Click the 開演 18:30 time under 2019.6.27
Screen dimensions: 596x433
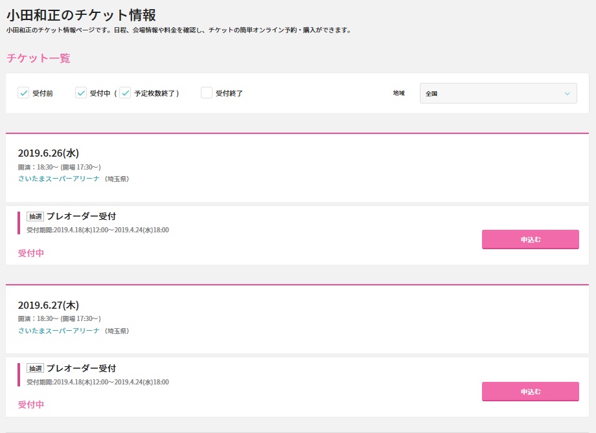click(x=60, y=318)
